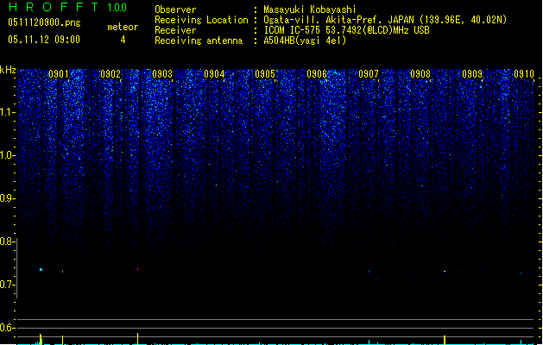The width and height of the screenshot is (543, 345).
Task: Click the 0.8 kHz axis label
Action: 7,241
